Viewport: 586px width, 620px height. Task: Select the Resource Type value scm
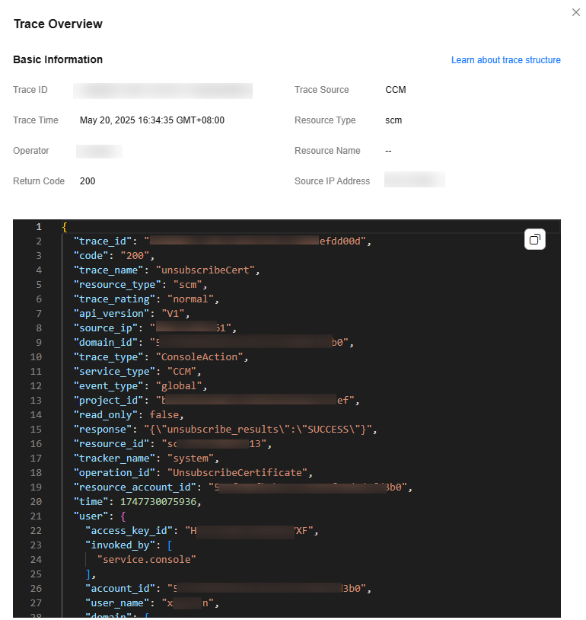(x=393, y=120)
